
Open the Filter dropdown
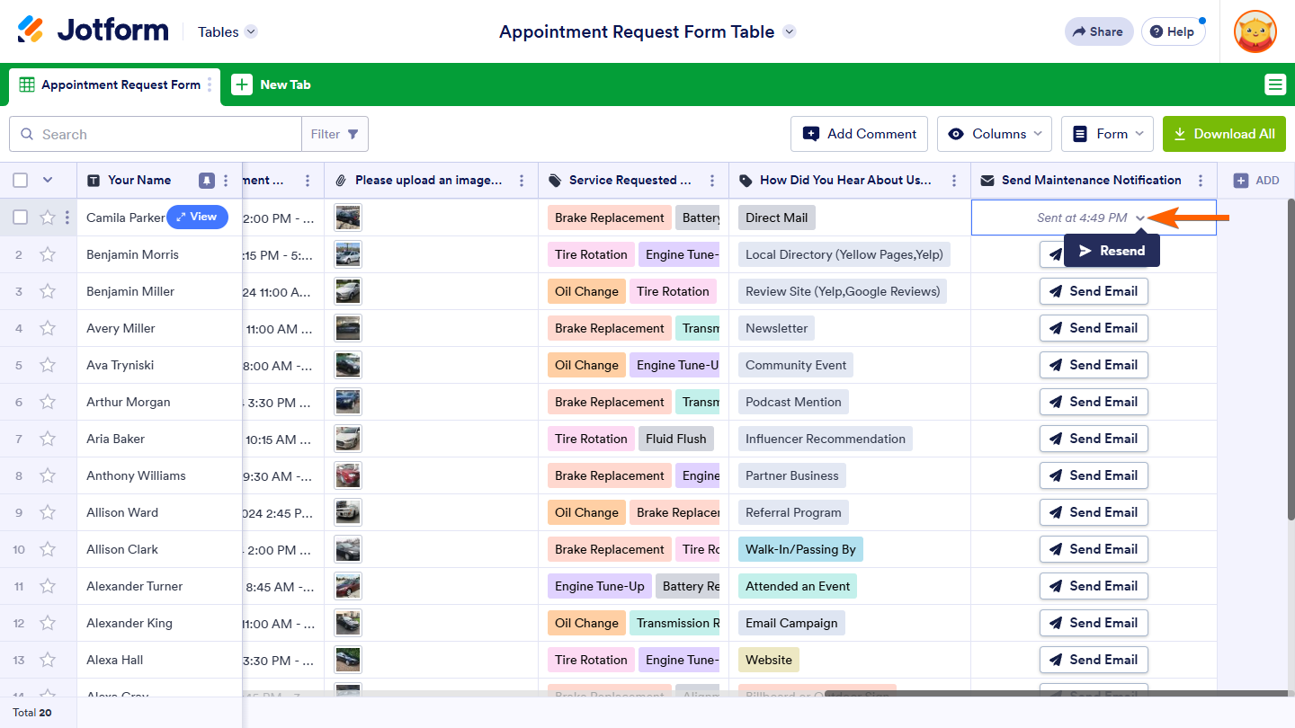tap(335, 134)
